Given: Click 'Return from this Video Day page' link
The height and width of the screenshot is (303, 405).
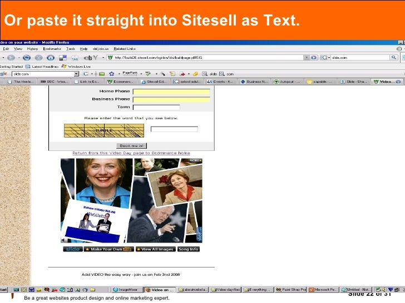Looking at the screenshot, I should 131,153.
